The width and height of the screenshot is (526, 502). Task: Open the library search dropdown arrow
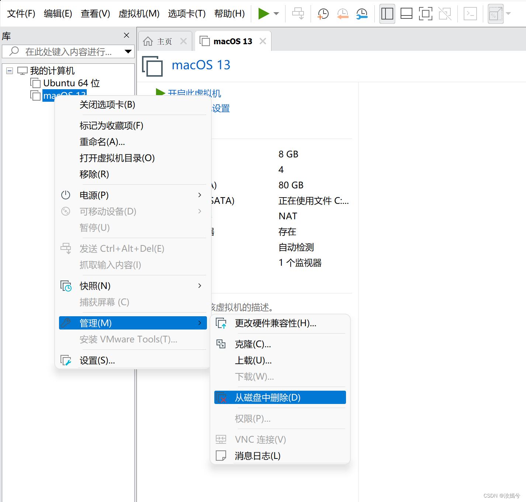pos(128,52)
